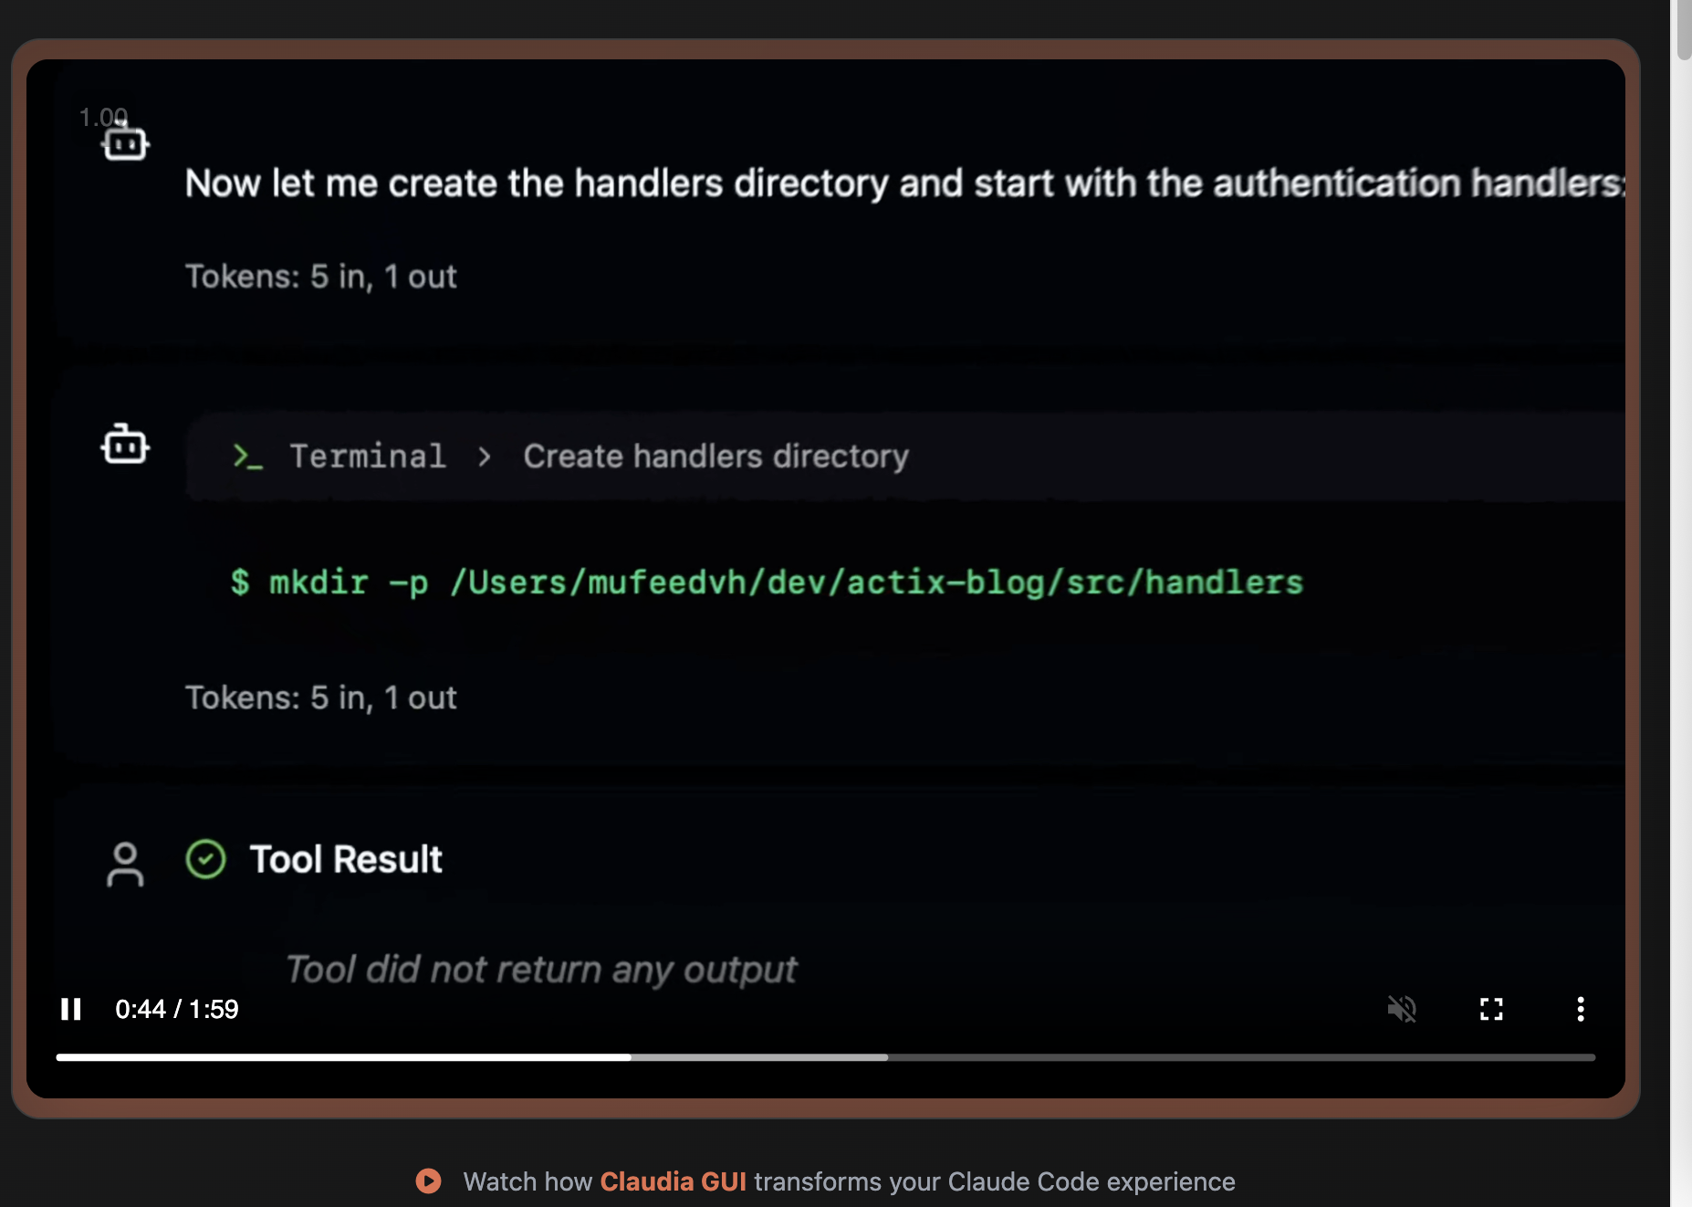The image size is (1692, 1207).
Task: Pause the video playback
Action: pos(71,1009)
